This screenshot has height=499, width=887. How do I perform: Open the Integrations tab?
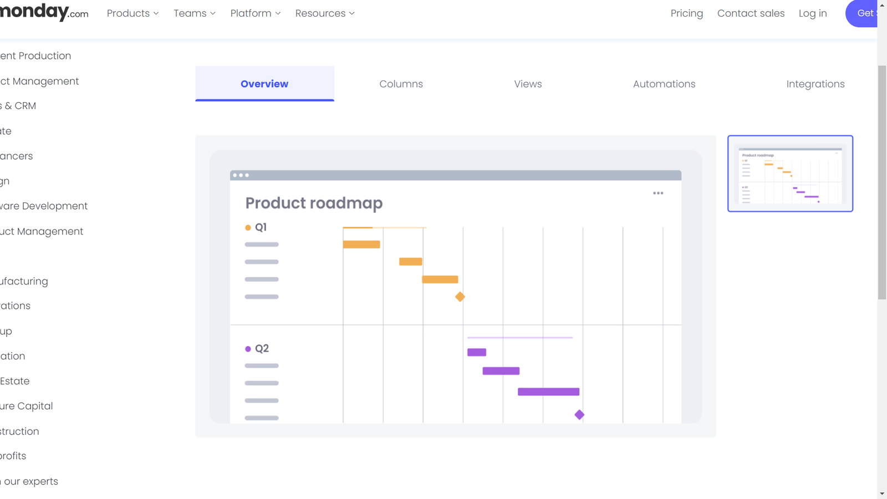click(815, 84)
